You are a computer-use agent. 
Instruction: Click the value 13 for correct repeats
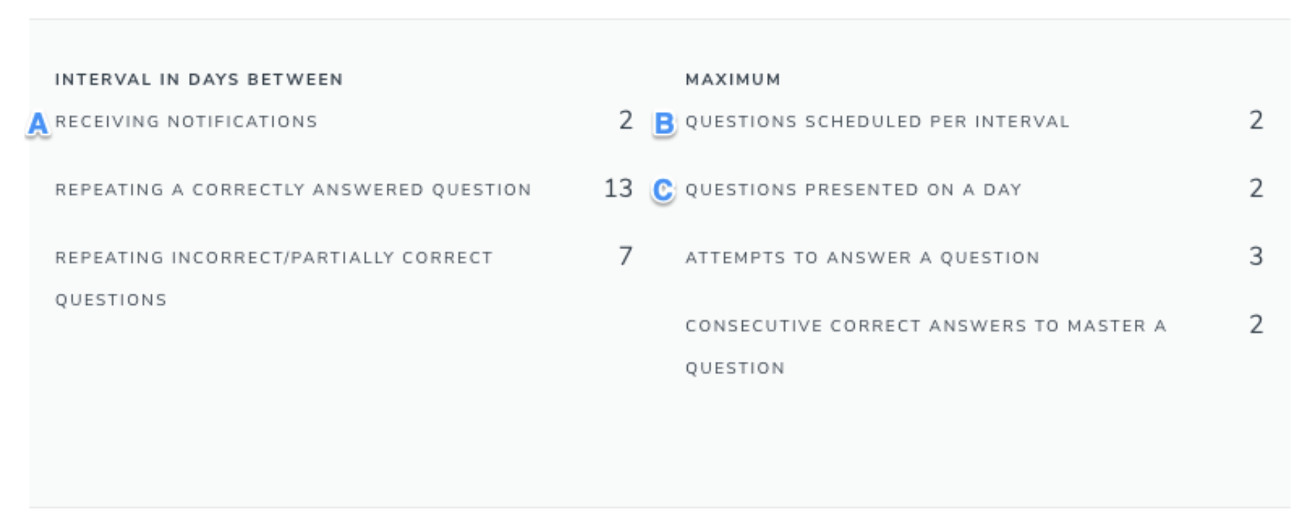tap(618, 188)
